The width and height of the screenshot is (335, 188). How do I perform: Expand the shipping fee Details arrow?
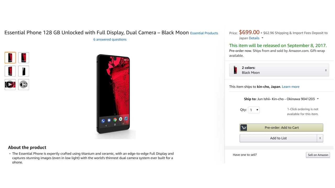pyautogui.click(x=263, y=38)
